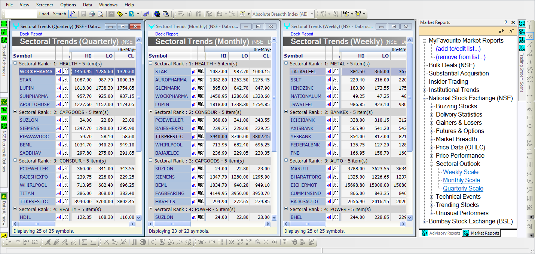Select ICICIBANK row in Weekly window

coord(348,120)
